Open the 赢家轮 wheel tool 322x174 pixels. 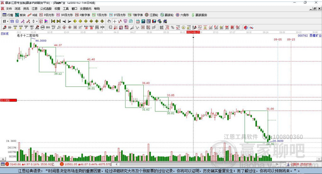point(167,15)
